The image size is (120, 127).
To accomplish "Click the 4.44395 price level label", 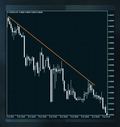I will pos(111,59).
